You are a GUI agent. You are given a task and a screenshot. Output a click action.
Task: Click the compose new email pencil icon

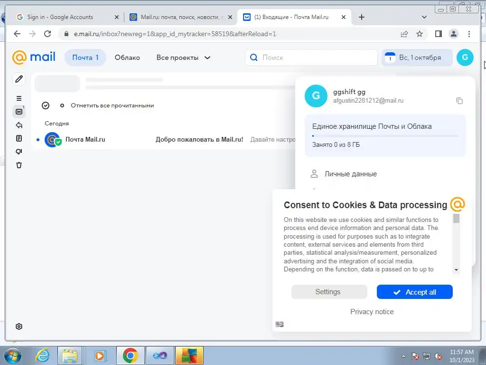pos(19,79)
